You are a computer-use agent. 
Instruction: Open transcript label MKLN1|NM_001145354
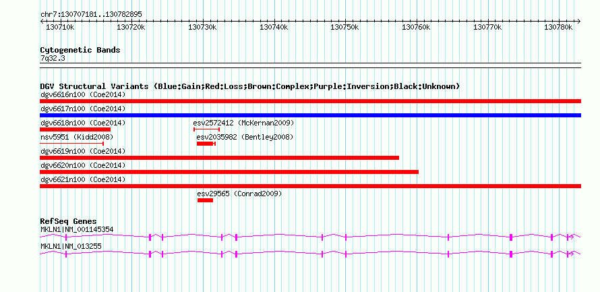77,229
